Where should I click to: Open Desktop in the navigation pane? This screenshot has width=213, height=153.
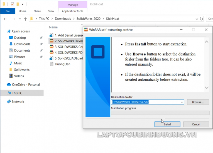20,38
